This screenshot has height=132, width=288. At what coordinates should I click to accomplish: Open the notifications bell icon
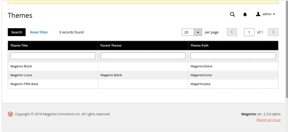(245, 14)
